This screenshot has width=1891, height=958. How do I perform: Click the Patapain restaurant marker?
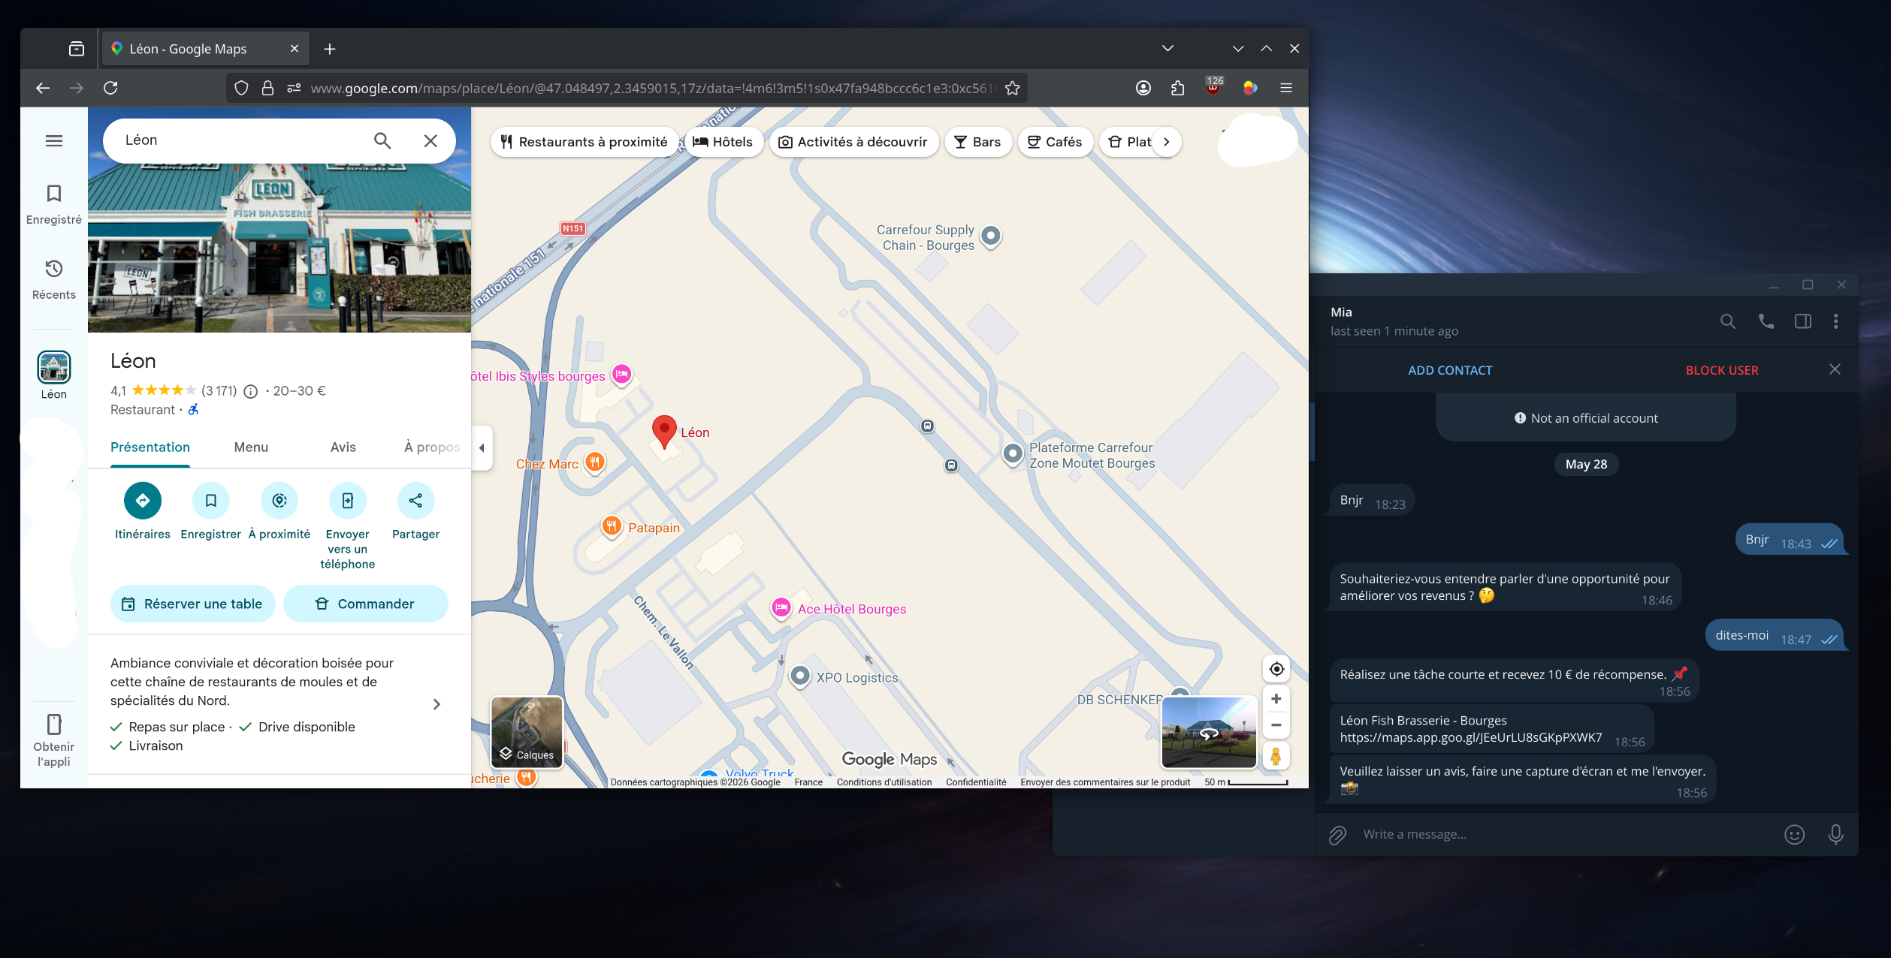[x=612, y=526]
